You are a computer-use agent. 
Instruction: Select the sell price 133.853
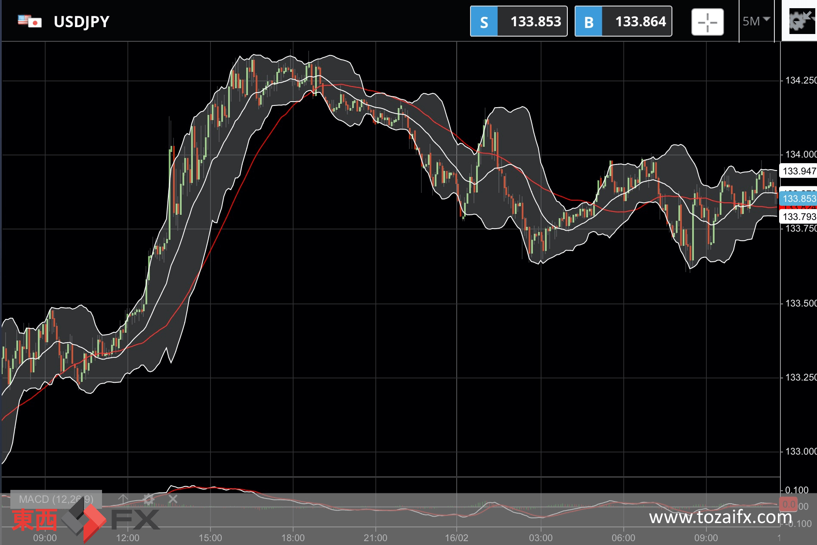pos(535,22)
